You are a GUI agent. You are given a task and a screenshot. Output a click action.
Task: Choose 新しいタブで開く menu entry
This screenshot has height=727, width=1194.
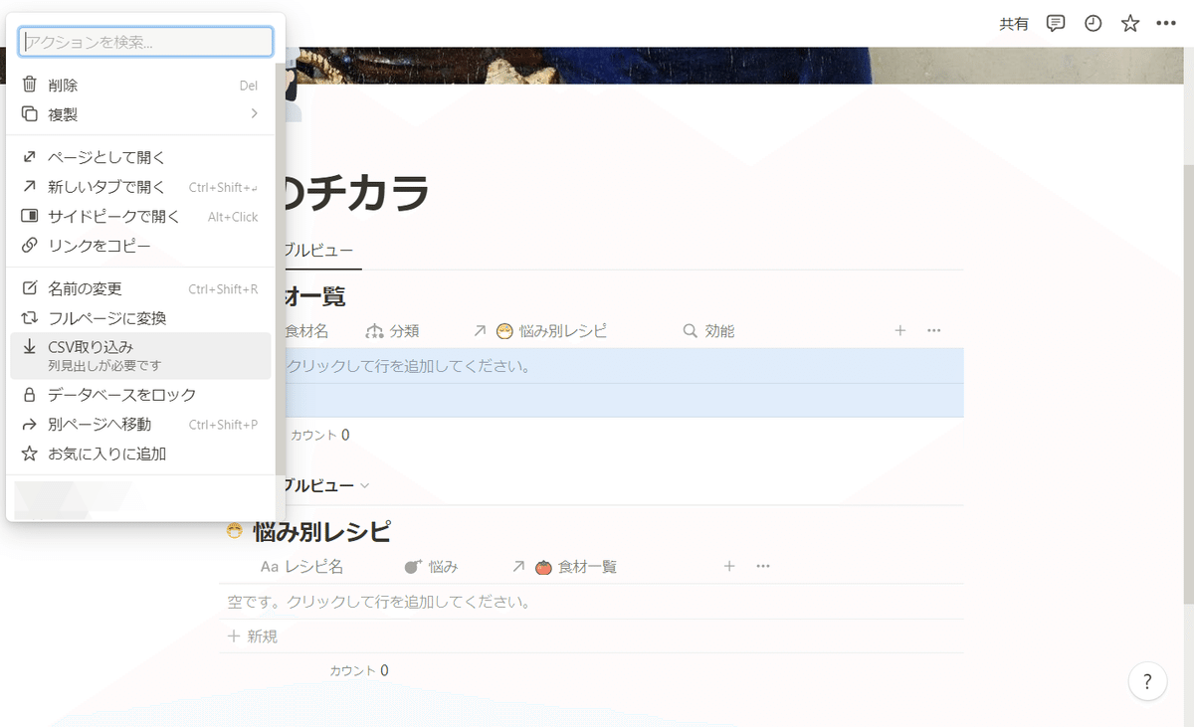point(140,187)
